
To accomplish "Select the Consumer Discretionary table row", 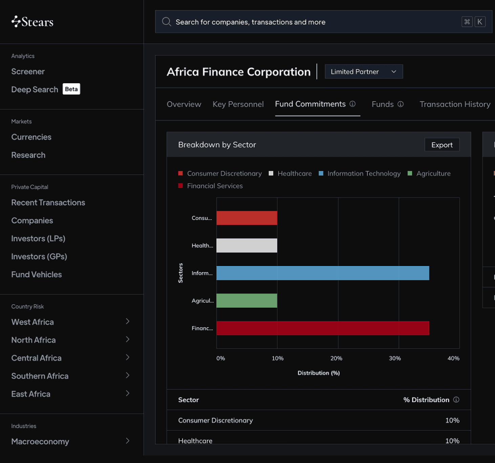I will (319, 420).
